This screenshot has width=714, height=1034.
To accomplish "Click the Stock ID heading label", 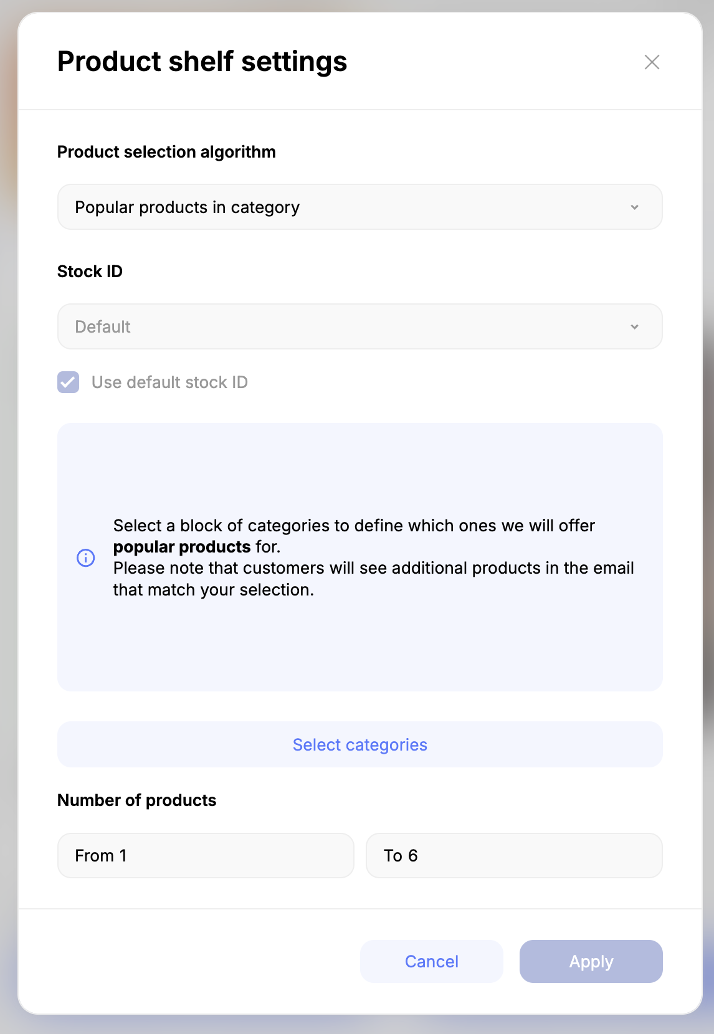I will click(90, 272).
